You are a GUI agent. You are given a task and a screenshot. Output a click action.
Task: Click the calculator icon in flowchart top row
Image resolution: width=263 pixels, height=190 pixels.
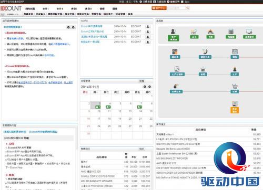coord(231,31)
